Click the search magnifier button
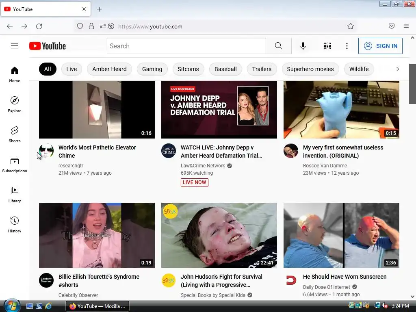 279,46
